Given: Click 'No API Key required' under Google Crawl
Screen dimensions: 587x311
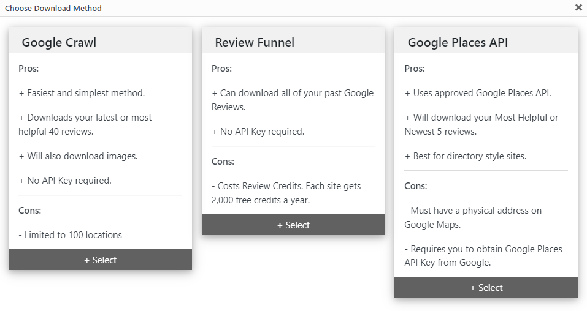Looking at the screenshot, I should (65, 181).
